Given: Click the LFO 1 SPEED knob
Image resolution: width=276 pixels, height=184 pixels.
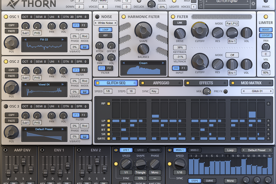Looking at the screenshot, I should pyautogui.click(x=126, y=164).
